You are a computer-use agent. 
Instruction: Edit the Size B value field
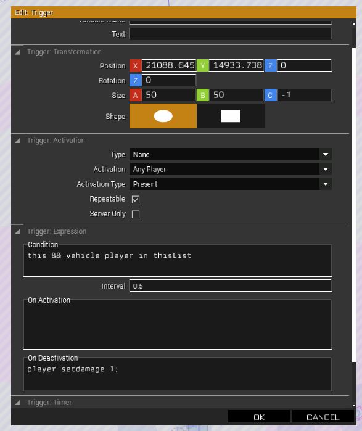click(x=236, y=95)
